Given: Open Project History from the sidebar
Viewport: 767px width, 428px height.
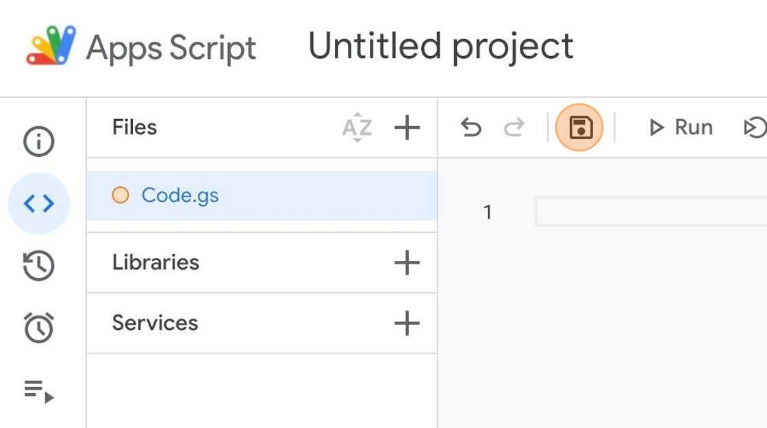Looking at the screenshot, I should click(x=39, y=266).
